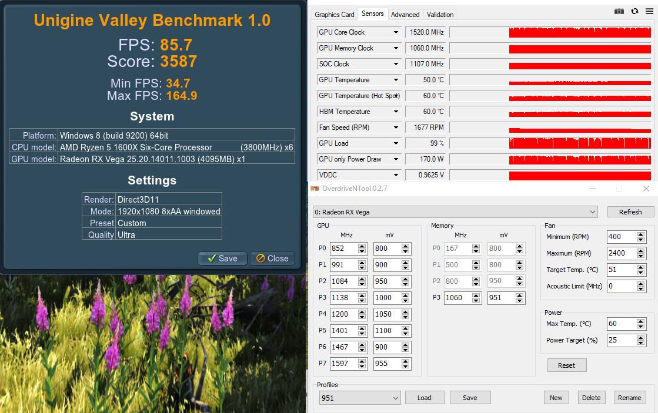Click the GPU P3 MHz spinner arrows
This screenshot has width=658, height=413.
coord(362,298)
